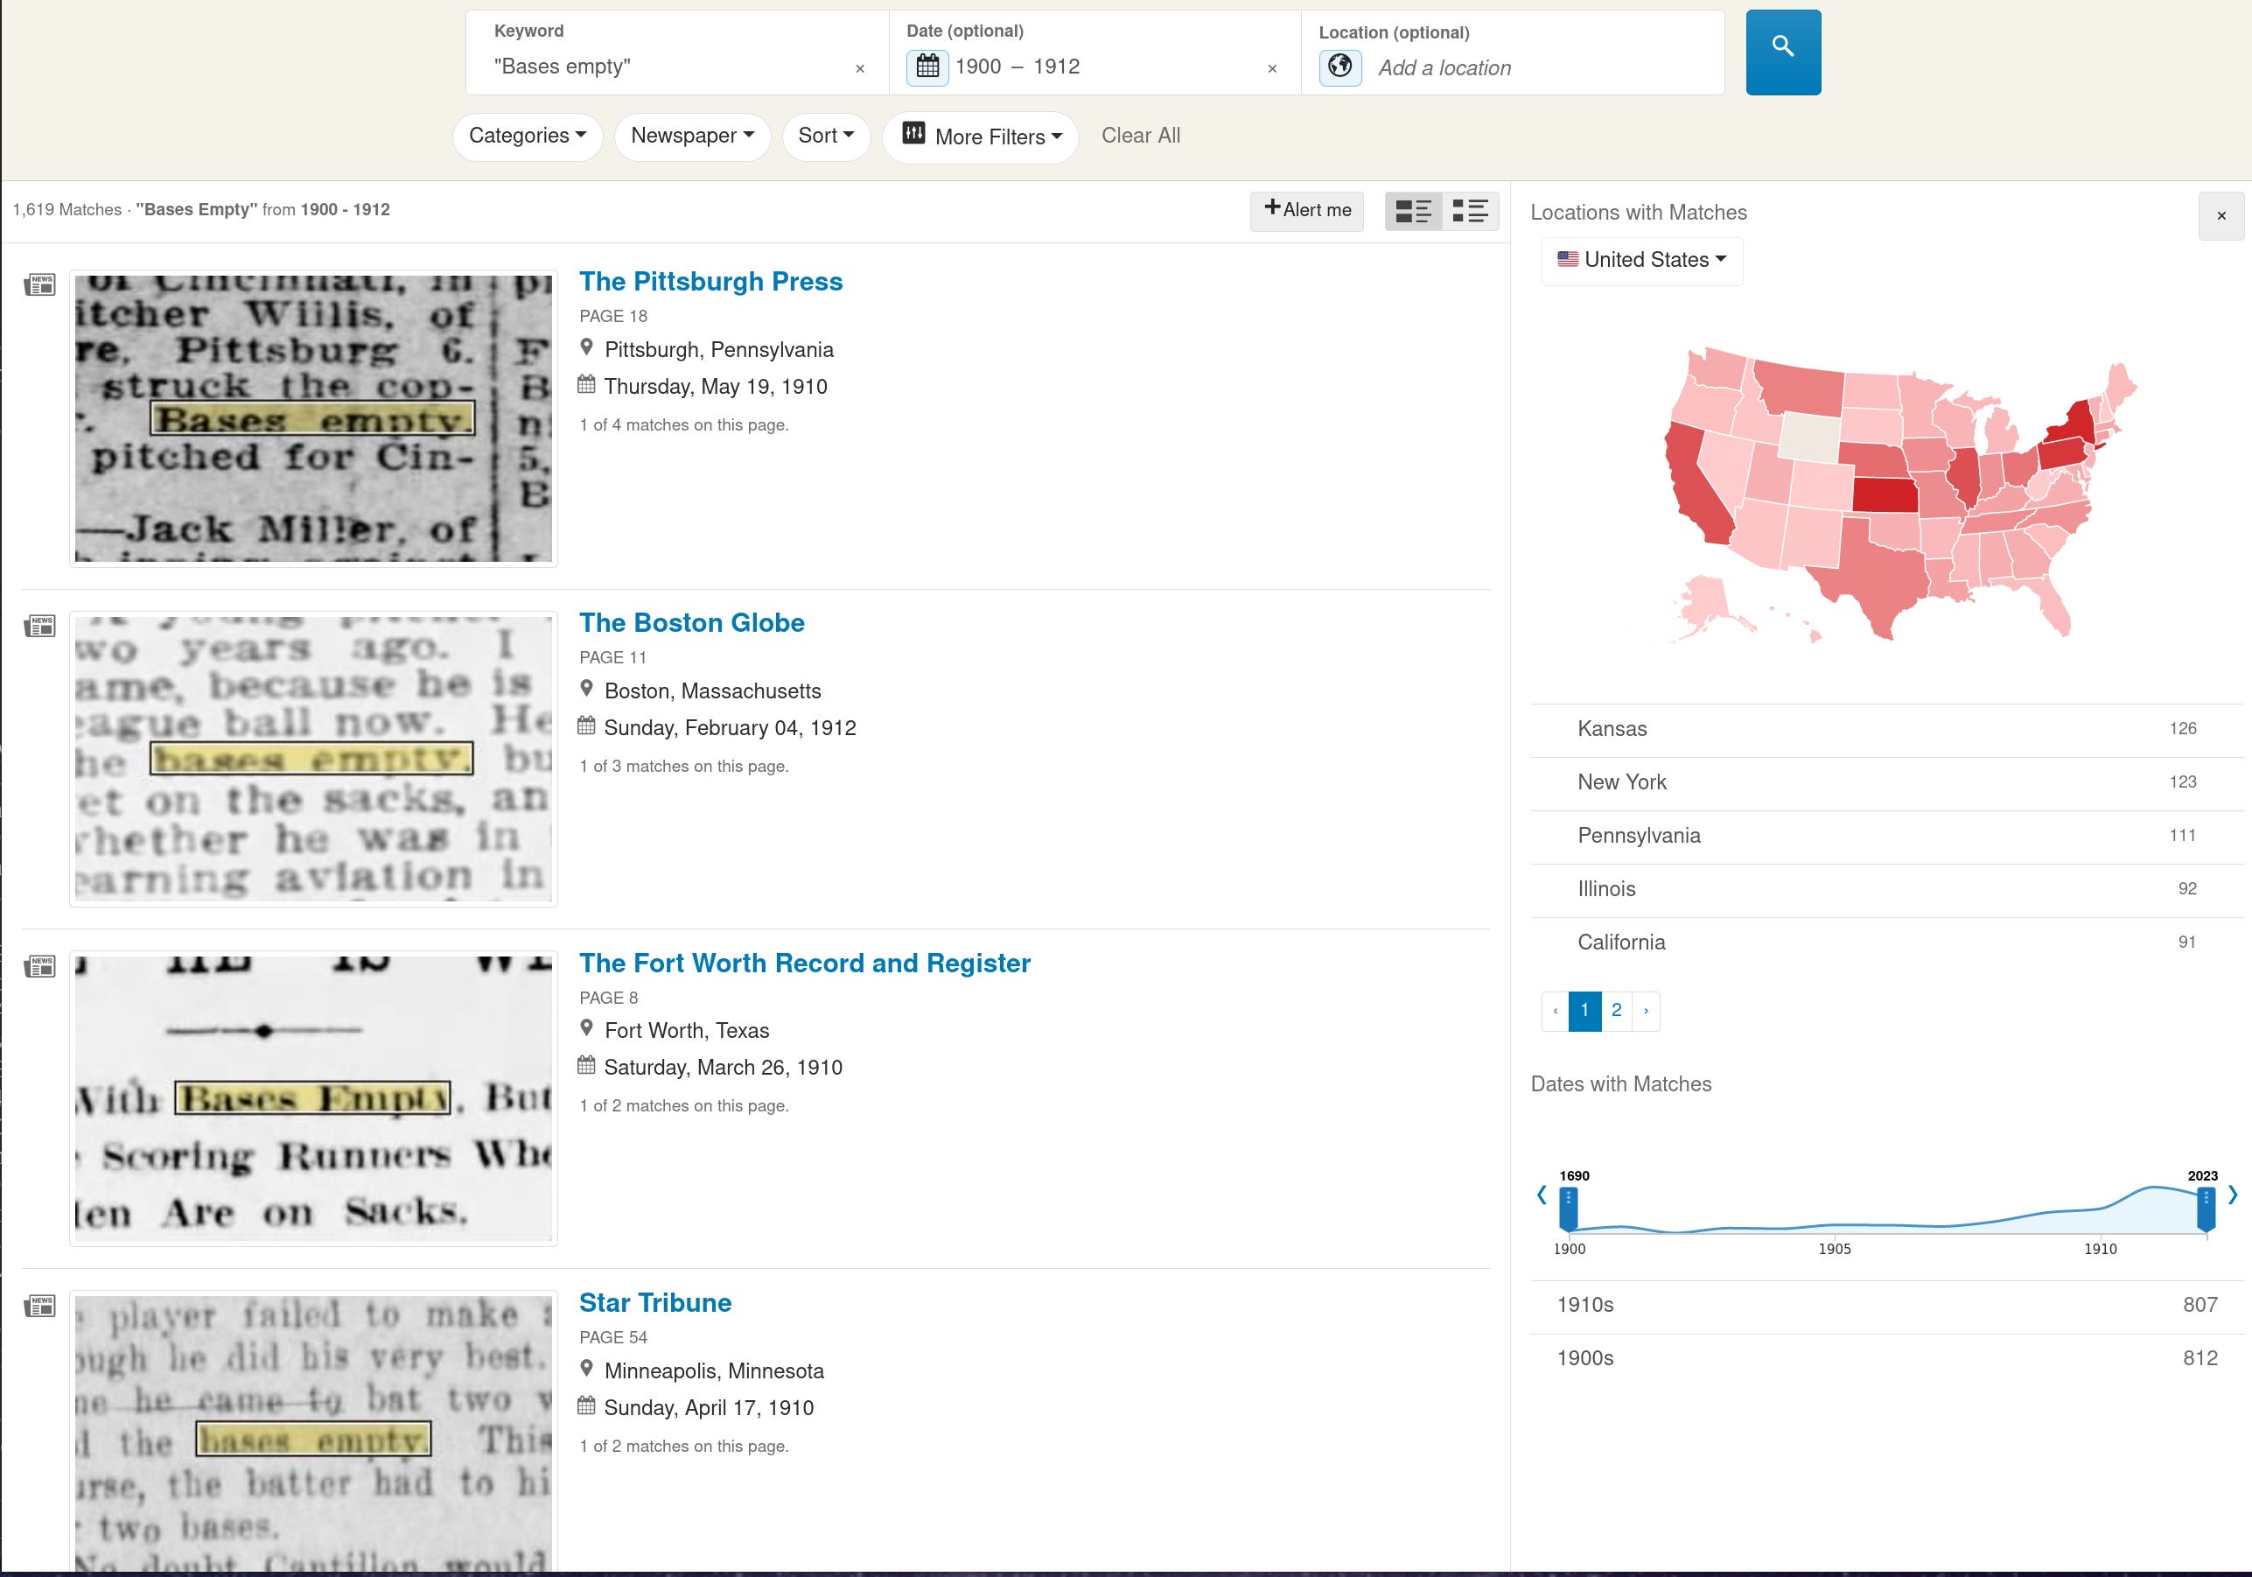Click newspaper icon beside Star Tribune result

[39, 1307]
